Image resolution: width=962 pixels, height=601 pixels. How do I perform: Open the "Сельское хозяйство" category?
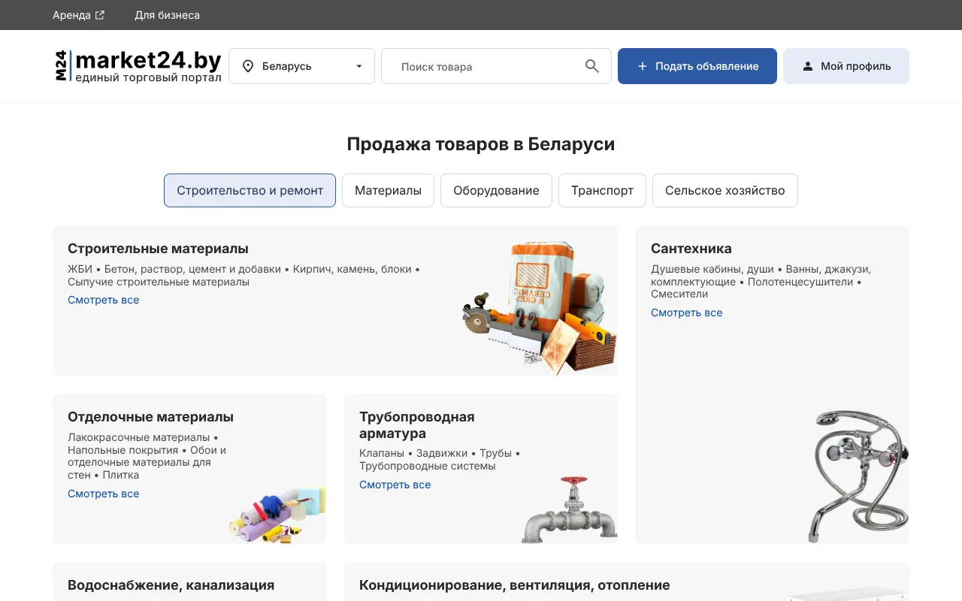pos(725,190)
